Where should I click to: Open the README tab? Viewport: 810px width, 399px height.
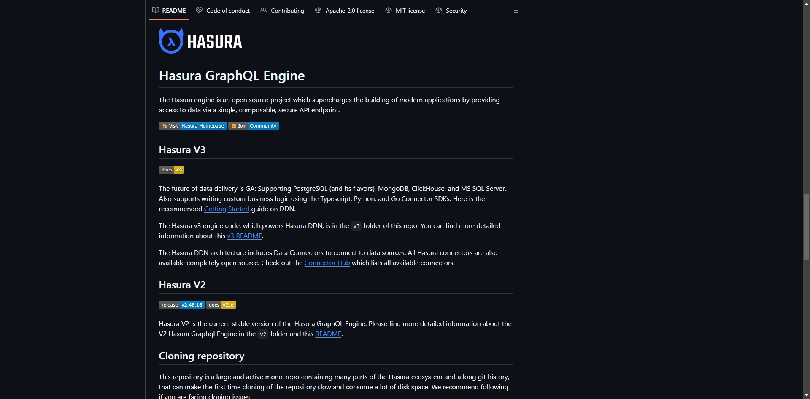coord(169,11)
